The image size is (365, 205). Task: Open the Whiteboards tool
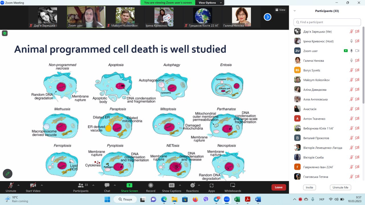[x=232, y=186]
